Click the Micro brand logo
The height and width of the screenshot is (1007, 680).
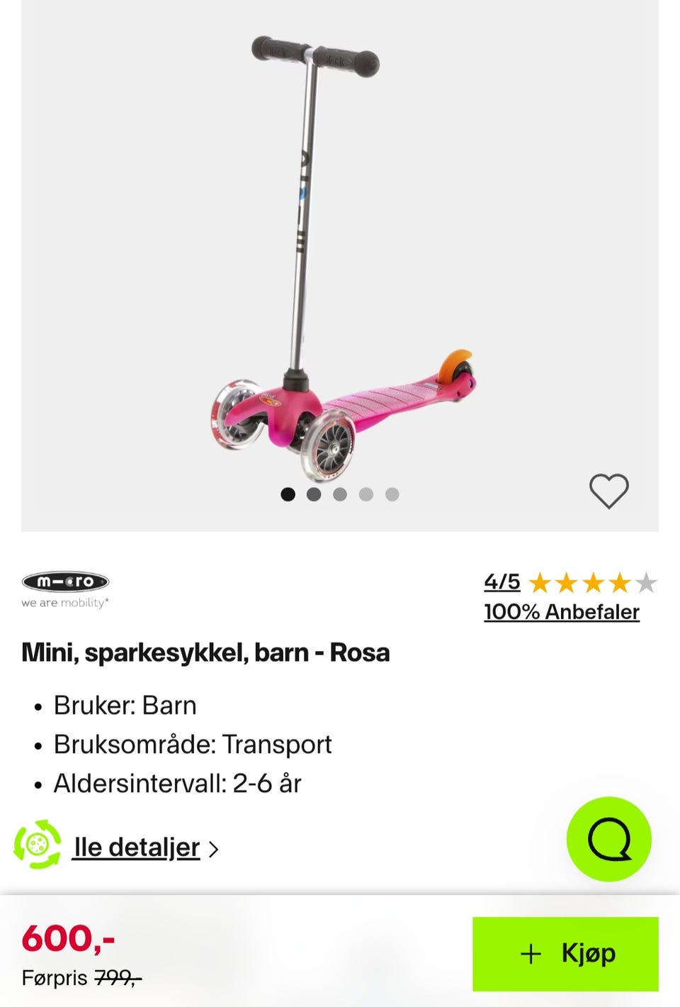pyautogui.click(x=65, y=589)
